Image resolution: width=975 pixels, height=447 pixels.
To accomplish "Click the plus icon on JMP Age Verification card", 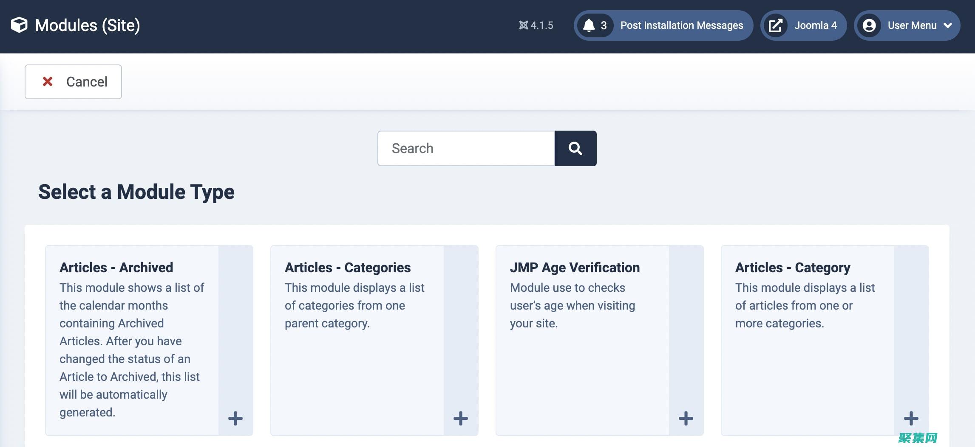I will [685, 418].
